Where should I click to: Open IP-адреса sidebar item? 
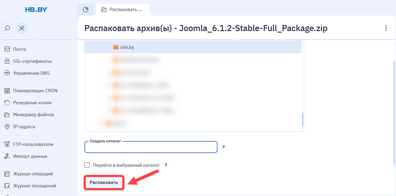tap(20, 126)
